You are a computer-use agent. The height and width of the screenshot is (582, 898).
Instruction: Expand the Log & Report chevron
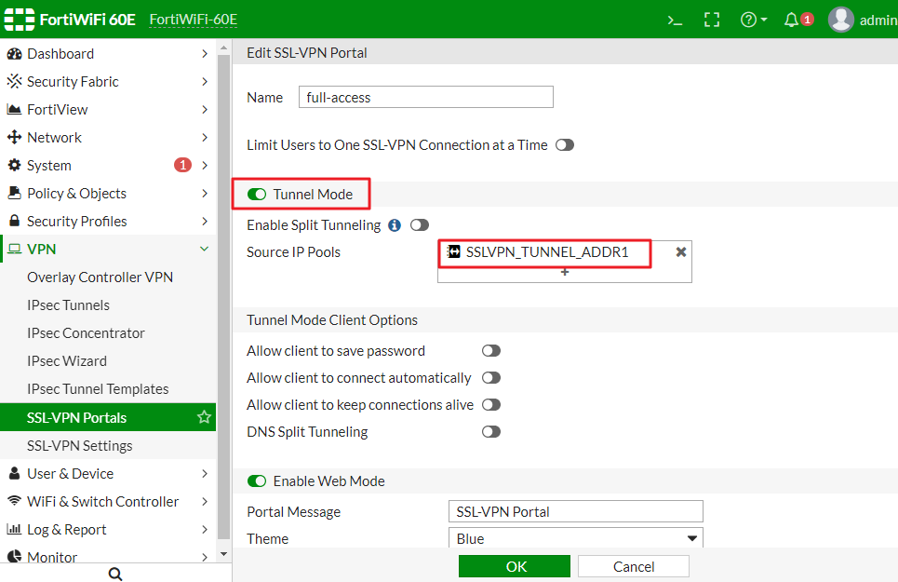(x=205, y=529)
